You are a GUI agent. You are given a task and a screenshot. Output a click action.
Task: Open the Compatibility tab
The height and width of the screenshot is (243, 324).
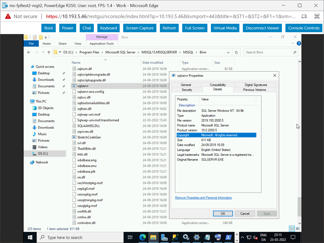coord(218,85)
